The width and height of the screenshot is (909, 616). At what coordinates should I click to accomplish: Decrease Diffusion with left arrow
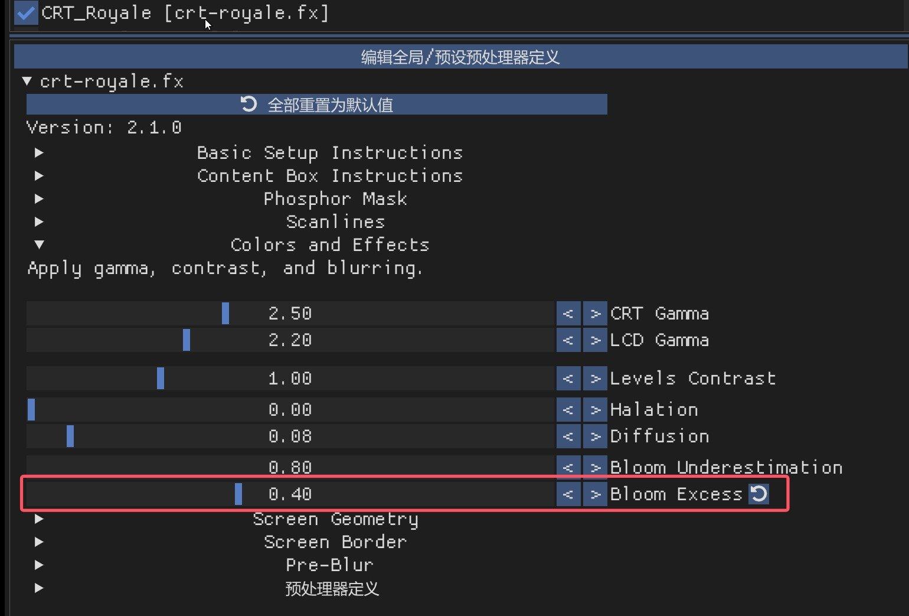[568, 436]
